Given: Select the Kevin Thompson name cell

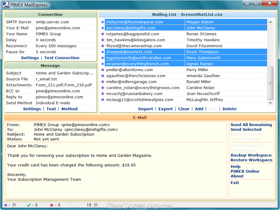Looking at the screenshot, I should pyautogui.click(x=226, y=52).
